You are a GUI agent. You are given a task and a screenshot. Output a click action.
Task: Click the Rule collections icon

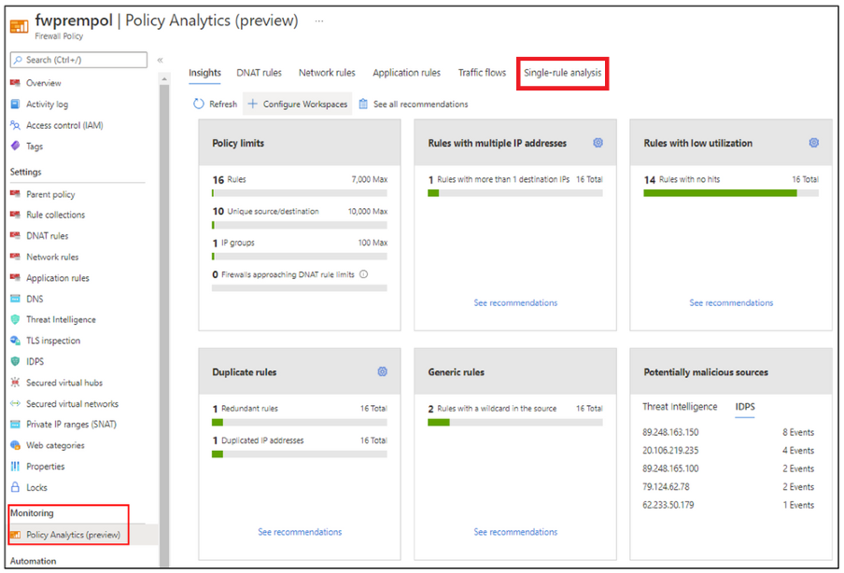pyautogui.click(x=15, y=214)
